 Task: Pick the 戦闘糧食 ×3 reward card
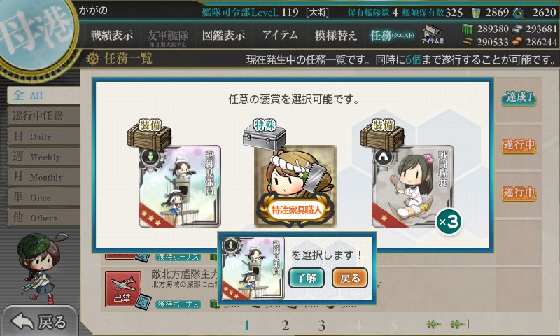[413, 186]
